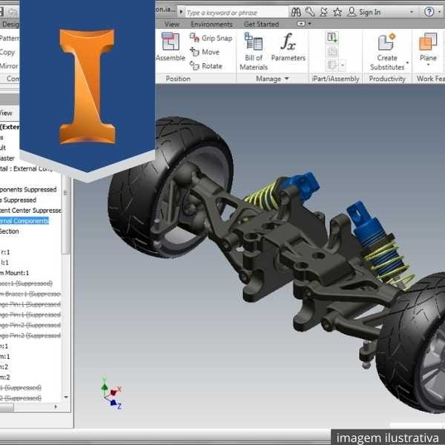Click the blue shock absorber cap

click(x=303, y=185)
